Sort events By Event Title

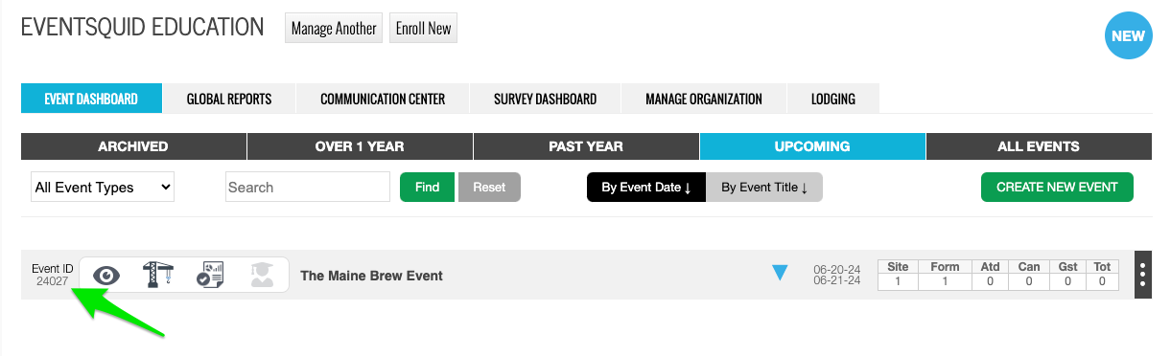tap(764, 188)
